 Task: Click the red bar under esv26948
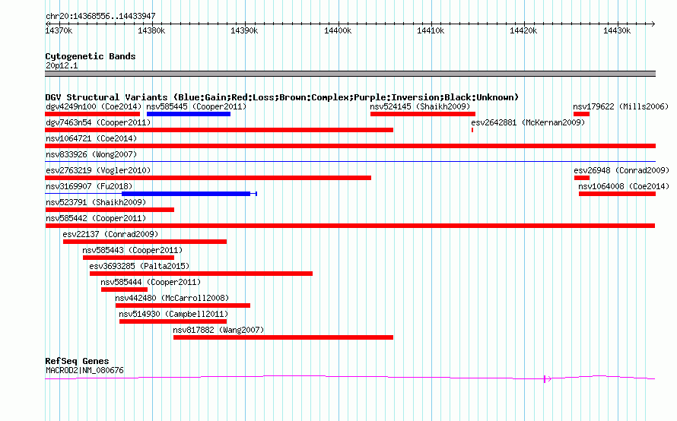(582, 178)
